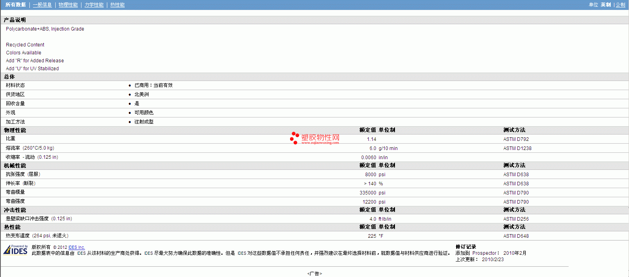Click the Recycled Content line
This screenshot has width=629, height=277.
(x=25, y=45)
